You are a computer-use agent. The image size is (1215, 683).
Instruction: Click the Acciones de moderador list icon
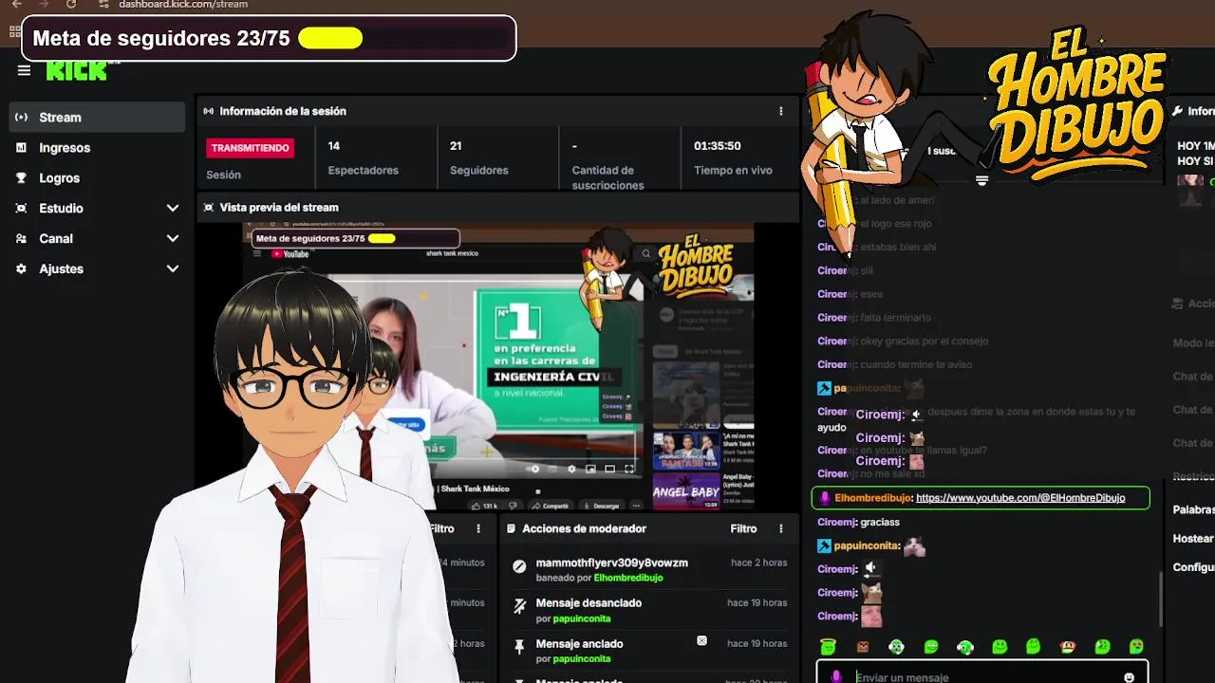pyautogui.click(x=512, y=528)
